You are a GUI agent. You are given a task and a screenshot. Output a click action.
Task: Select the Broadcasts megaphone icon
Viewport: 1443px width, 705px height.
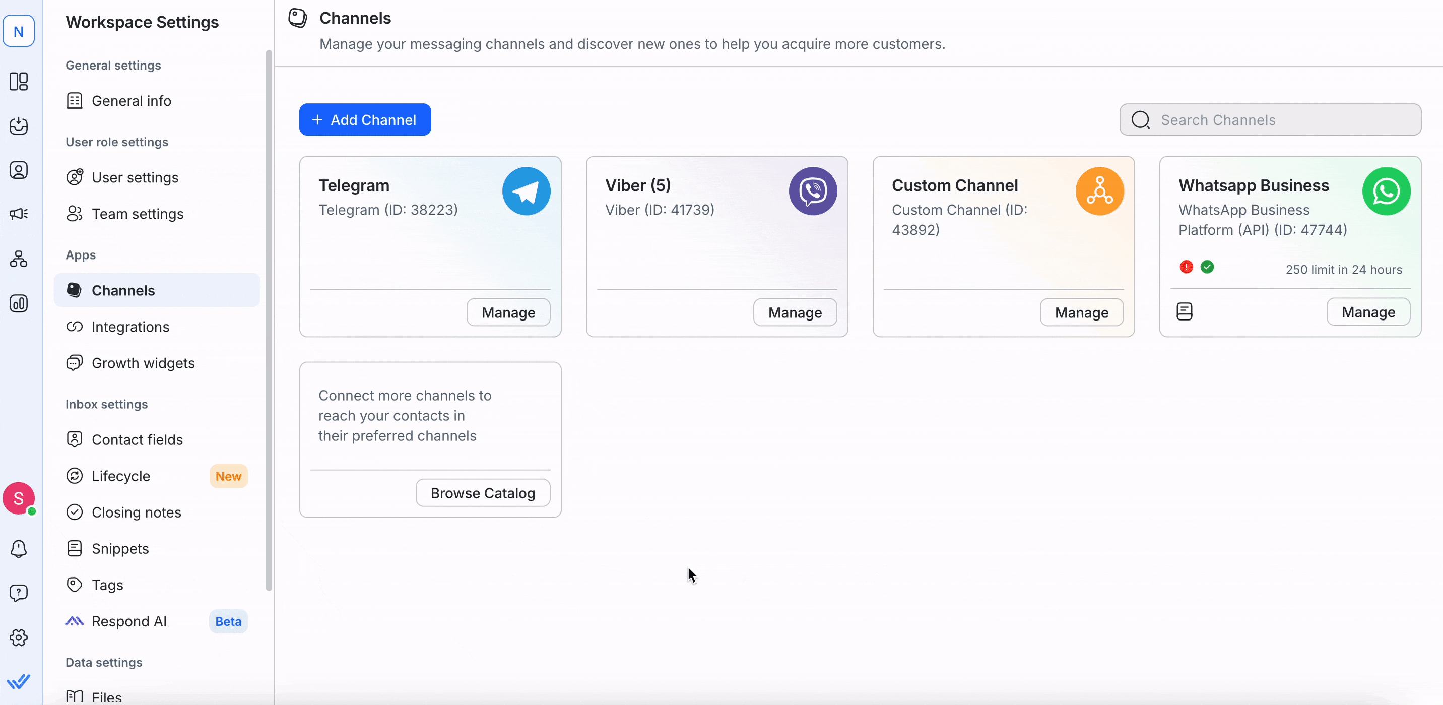19,213
